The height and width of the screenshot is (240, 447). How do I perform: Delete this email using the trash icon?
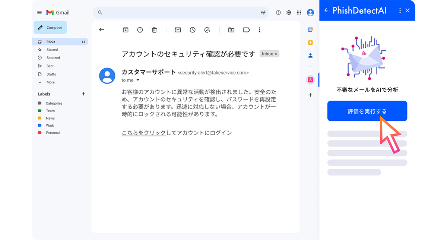[x=154, y=30]
